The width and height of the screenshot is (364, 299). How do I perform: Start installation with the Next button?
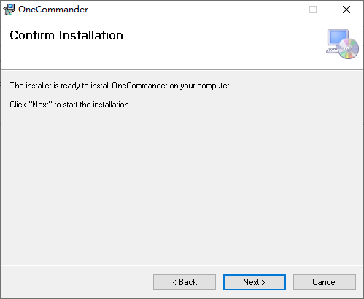pos(255,282)
